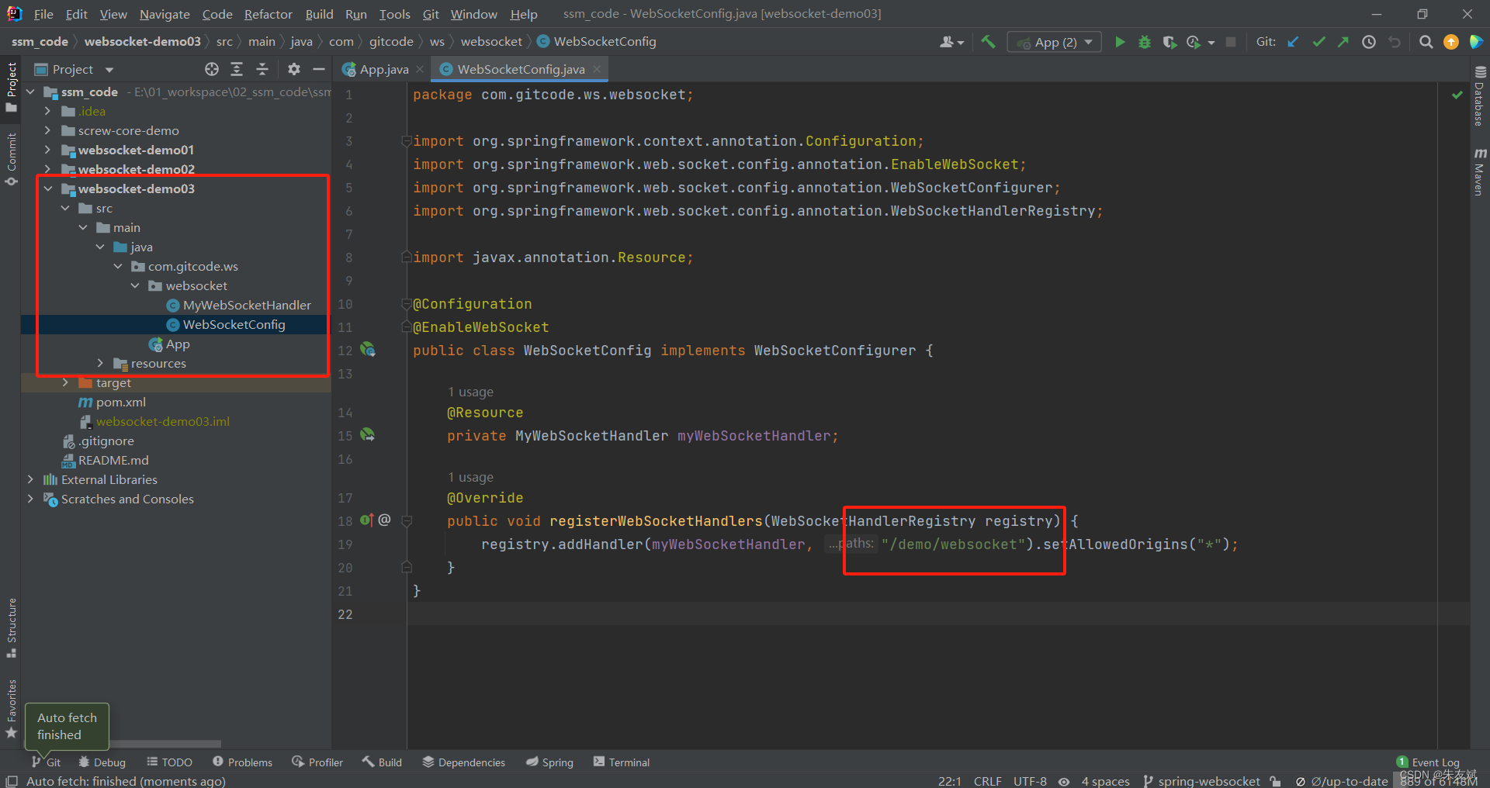1490x788 pixels.
Task: Open the Maven tool window
Action: click(x=1479, y=171)
